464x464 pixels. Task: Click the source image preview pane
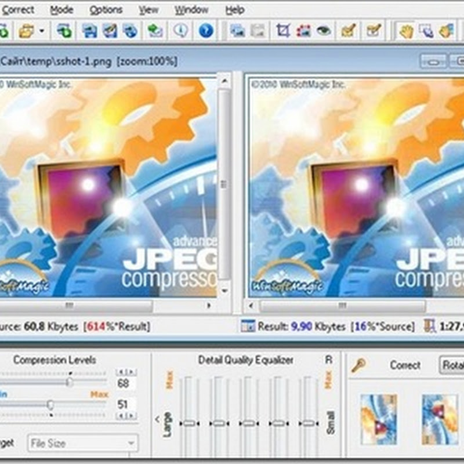click(x=108, y=187)
